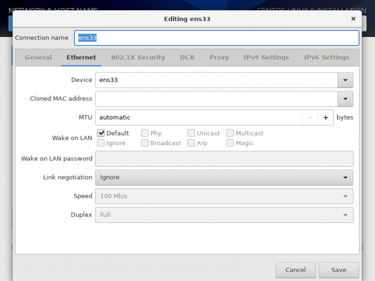The width and height of the screenshot is (375, 281).
Task: Expand the Cloned MAC address dropdown
Action: [345, 99]
